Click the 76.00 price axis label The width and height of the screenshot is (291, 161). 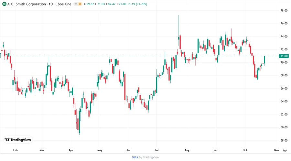point(284,24)
